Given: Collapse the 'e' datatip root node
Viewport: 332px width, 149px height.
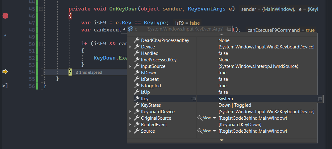Looking at the screenshot, I should point(124,29).
